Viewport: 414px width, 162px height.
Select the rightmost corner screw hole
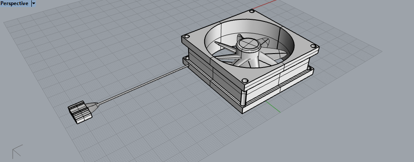(313, 46)
